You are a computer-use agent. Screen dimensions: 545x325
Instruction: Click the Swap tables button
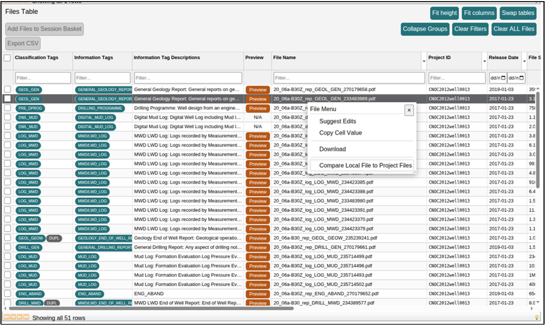pos(518,13)
